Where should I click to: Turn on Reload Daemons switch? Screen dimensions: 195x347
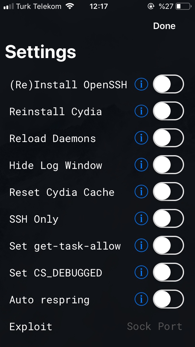click(x=168, y=138)
